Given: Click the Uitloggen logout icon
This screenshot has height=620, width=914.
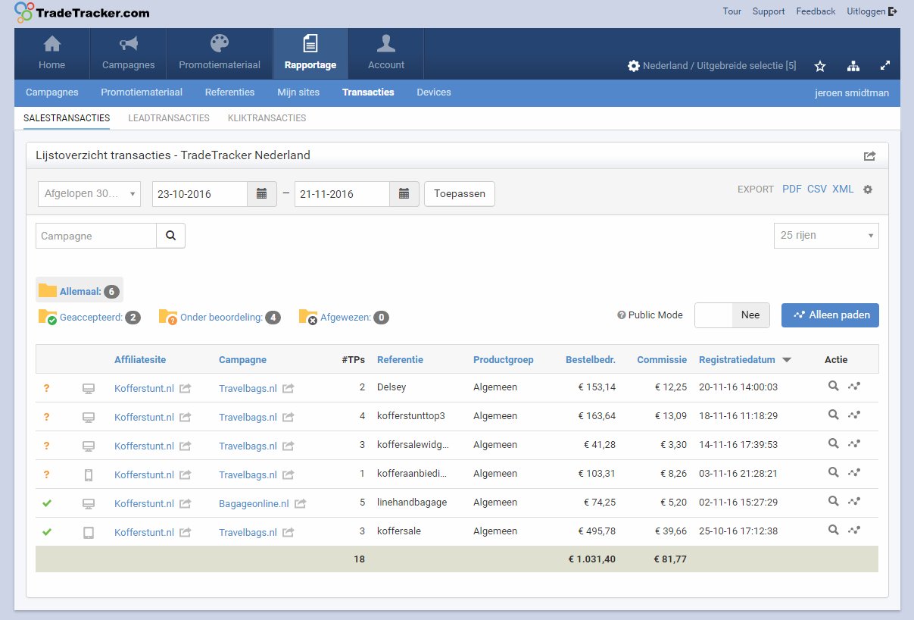Looking at the screenshot, I should pos(893,11).
